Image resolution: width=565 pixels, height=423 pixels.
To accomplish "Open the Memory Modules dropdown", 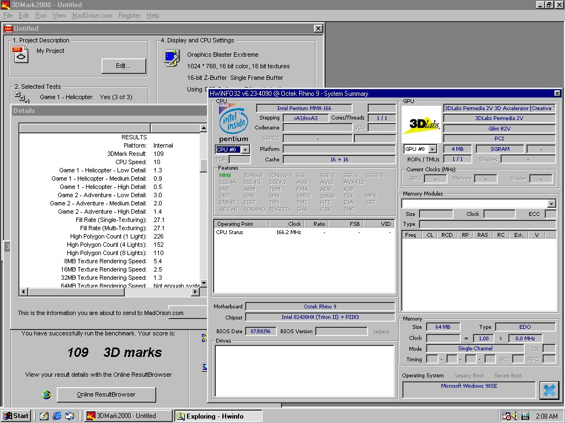I will pyautogui.click(x=551, y=204).
